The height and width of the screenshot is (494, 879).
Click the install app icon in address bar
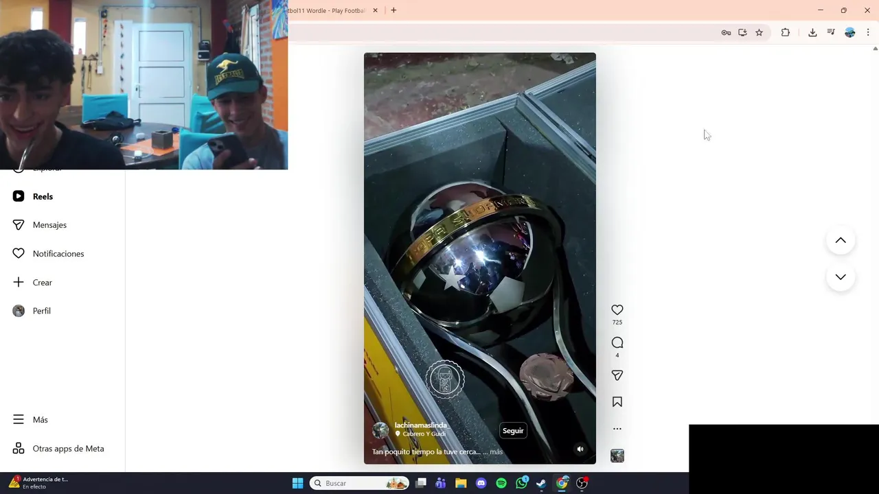pos(742,32)
